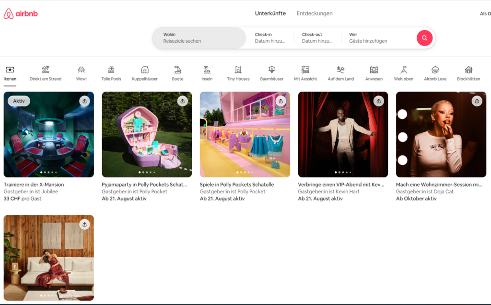Click the Aktiv badge on X-Mansion
Viewport: 491px width, 305px height.
[19, 101]
